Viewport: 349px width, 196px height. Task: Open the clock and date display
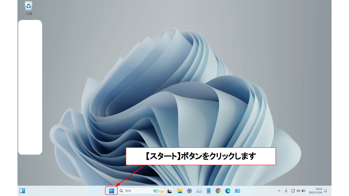click(x=315, y=191)
